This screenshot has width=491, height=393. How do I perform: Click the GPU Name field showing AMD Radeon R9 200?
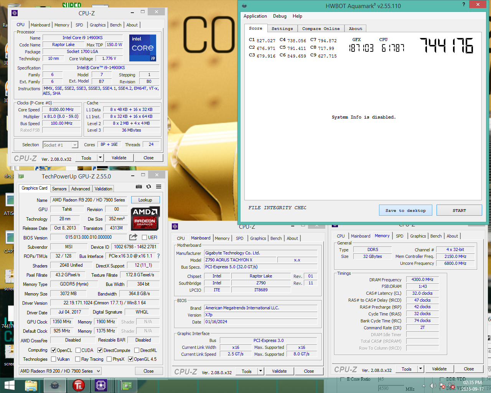tap(89, 200)
